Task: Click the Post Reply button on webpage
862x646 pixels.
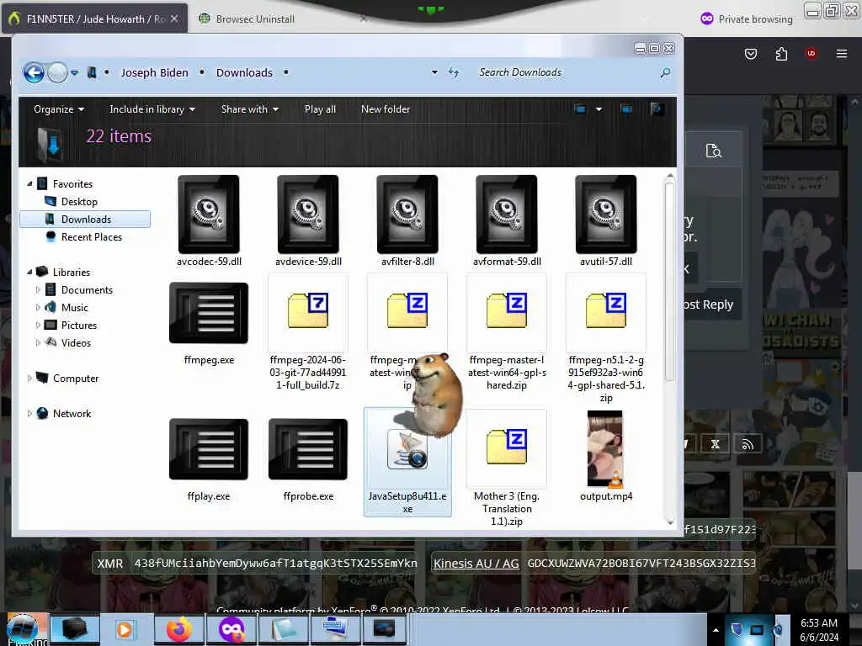Action: pos(712,304)
